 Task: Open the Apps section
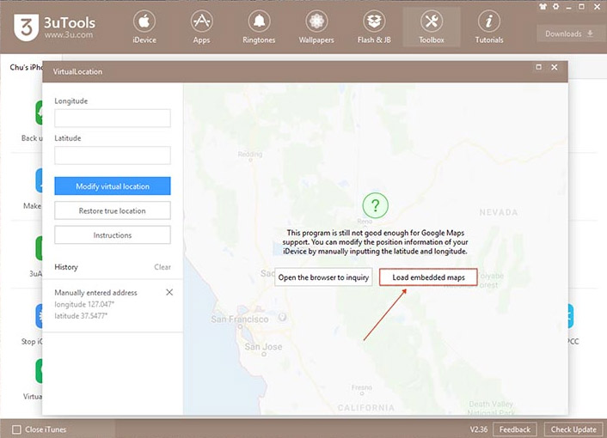[201, 27]
